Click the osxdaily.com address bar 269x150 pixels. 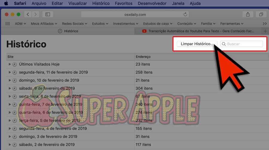tap(135, 14)
